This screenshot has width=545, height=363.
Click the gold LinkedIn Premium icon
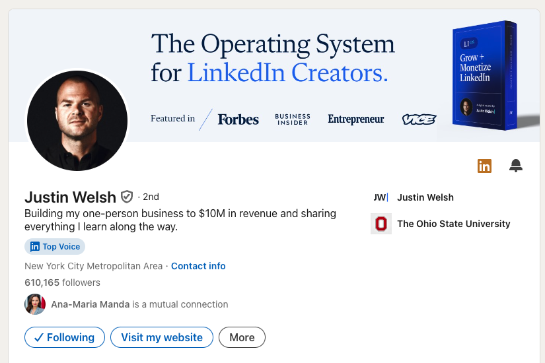point(484,166)
